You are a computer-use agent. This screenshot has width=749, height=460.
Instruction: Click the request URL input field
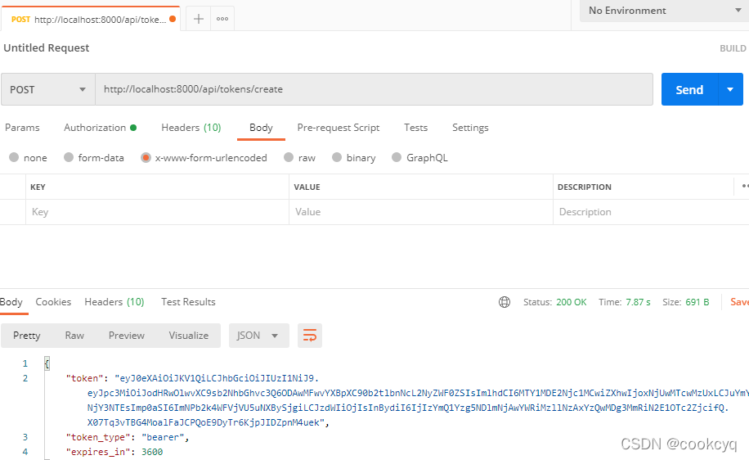coord(374,89)
